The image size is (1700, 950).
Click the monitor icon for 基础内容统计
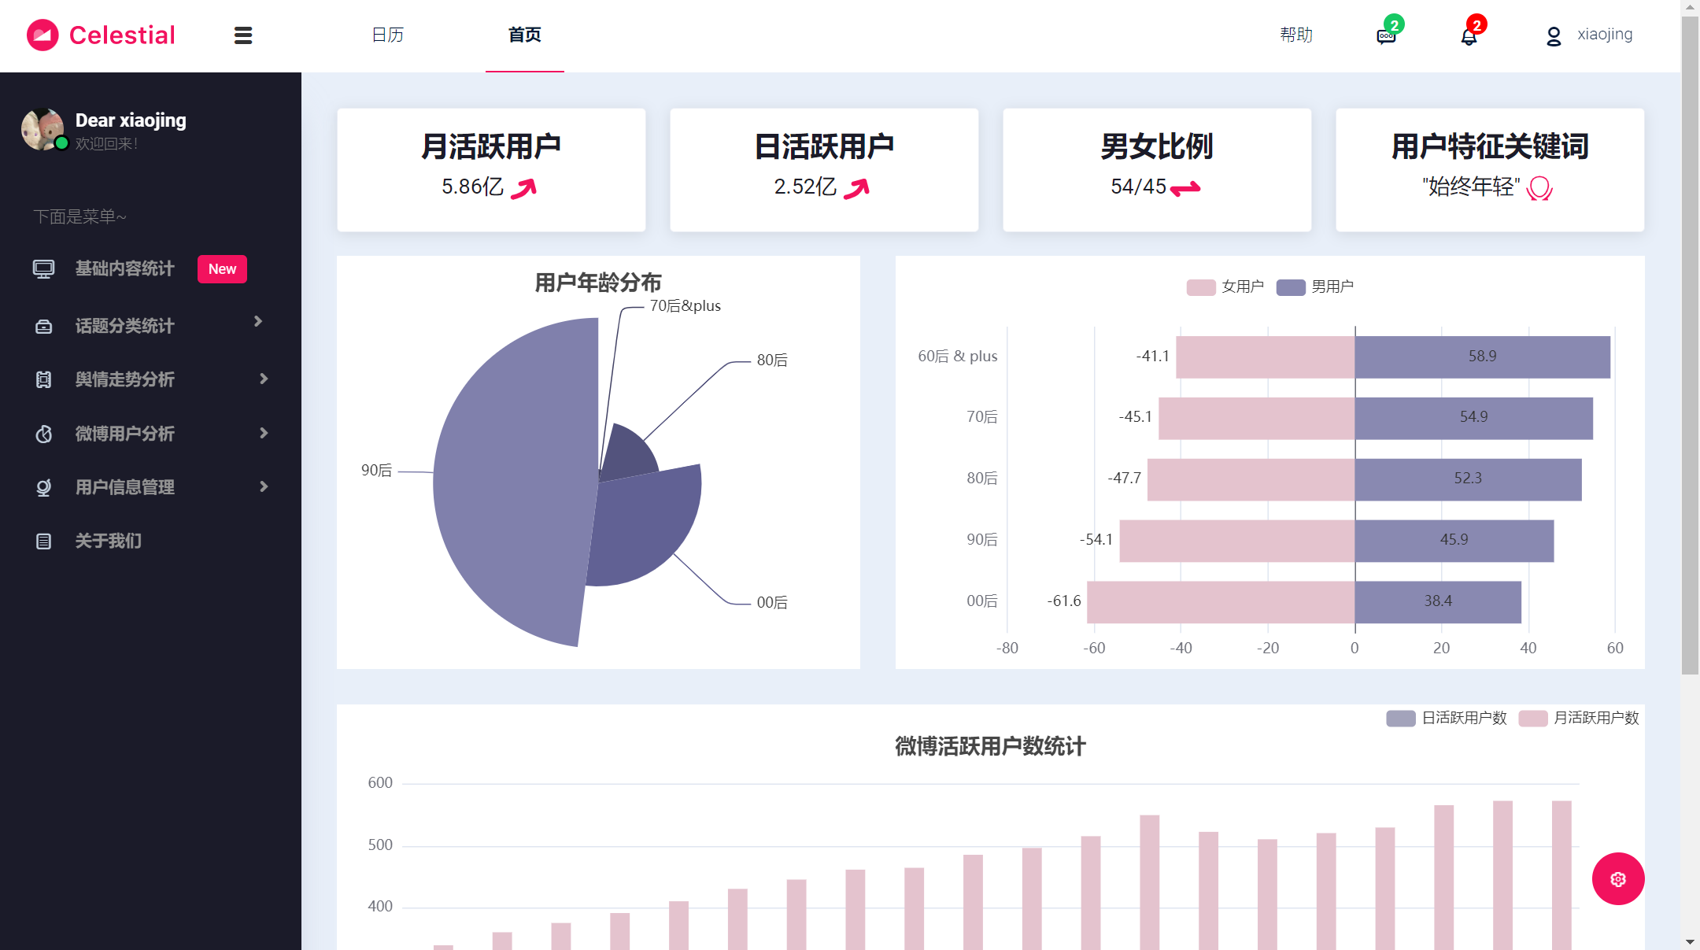tap(43, 269)
